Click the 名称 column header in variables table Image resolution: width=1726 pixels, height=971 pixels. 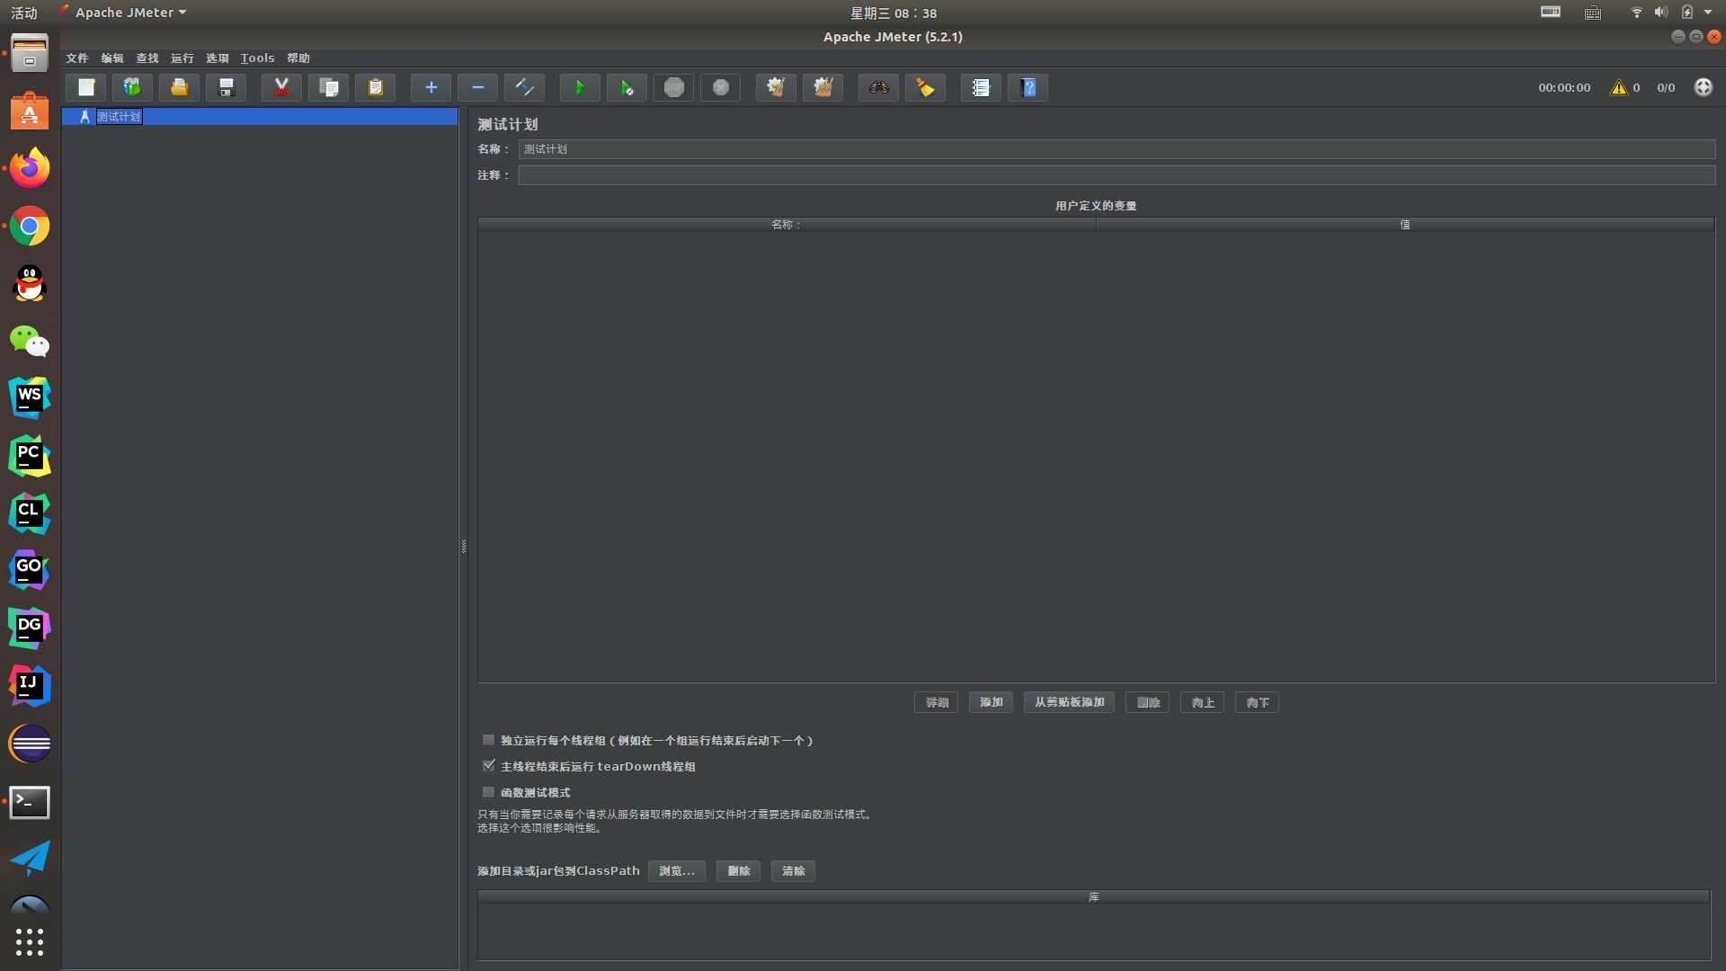tap(787, 225)
